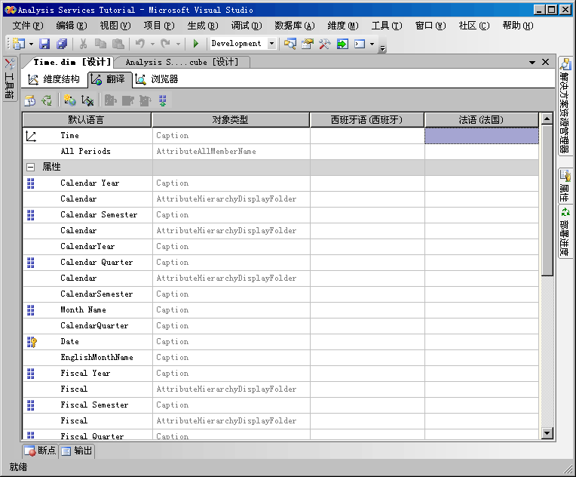Open the 数据库 menu
This screenshot has width=576, height=477.
294,26
